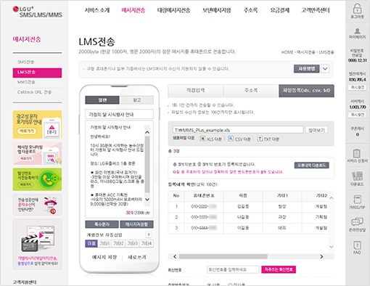The width and height of the screenshot is (370, 286).
Task: Click the phone preview message scrollbar thumb
Action: (x=147, y=165)
